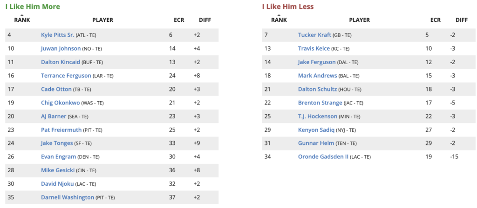Open Mark Andrews player link
Viewport: 477px width, 208px height.
(x=318, y=76)
